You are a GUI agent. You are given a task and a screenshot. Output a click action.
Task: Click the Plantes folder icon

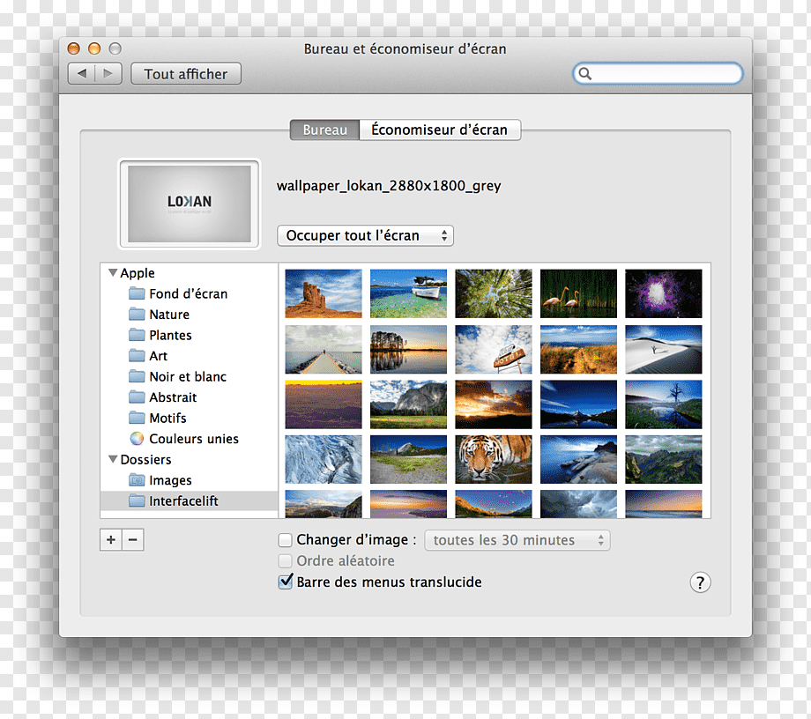[137, 335]
